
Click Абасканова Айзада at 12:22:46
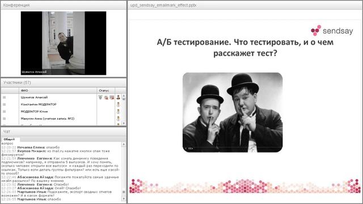[x=35, y=177]
